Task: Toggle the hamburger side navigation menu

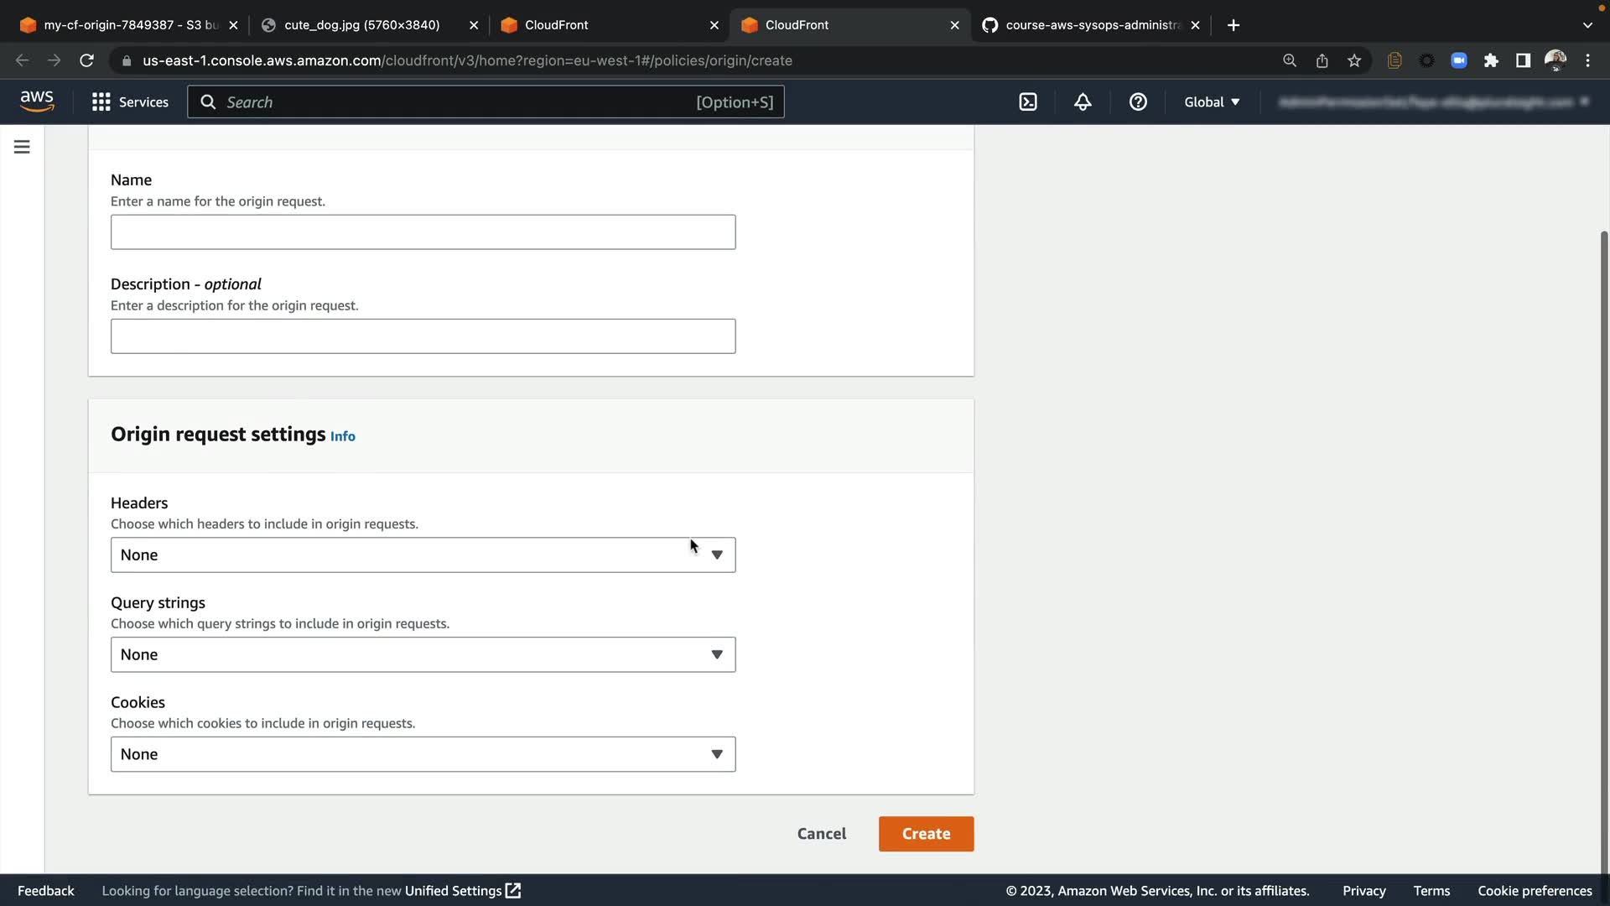Action: (22, 147)
